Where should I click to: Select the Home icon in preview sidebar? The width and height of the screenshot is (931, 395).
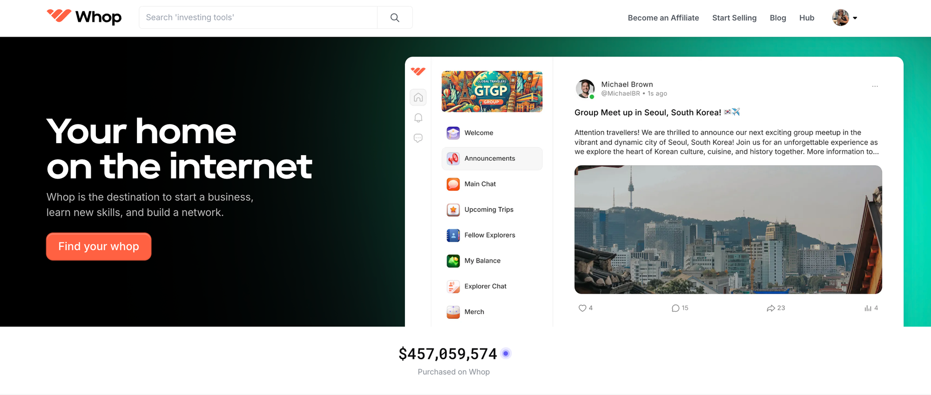[418, 97]
